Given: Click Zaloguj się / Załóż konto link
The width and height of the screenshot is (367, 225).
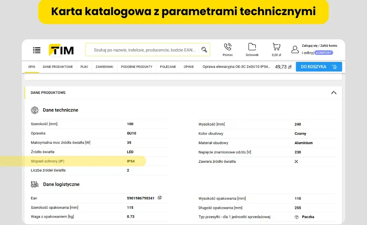Looking at the screenshot, I should point(320,46).
